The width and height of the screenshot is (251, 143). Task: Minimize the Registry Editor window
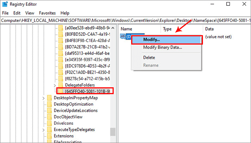point(212,4)
